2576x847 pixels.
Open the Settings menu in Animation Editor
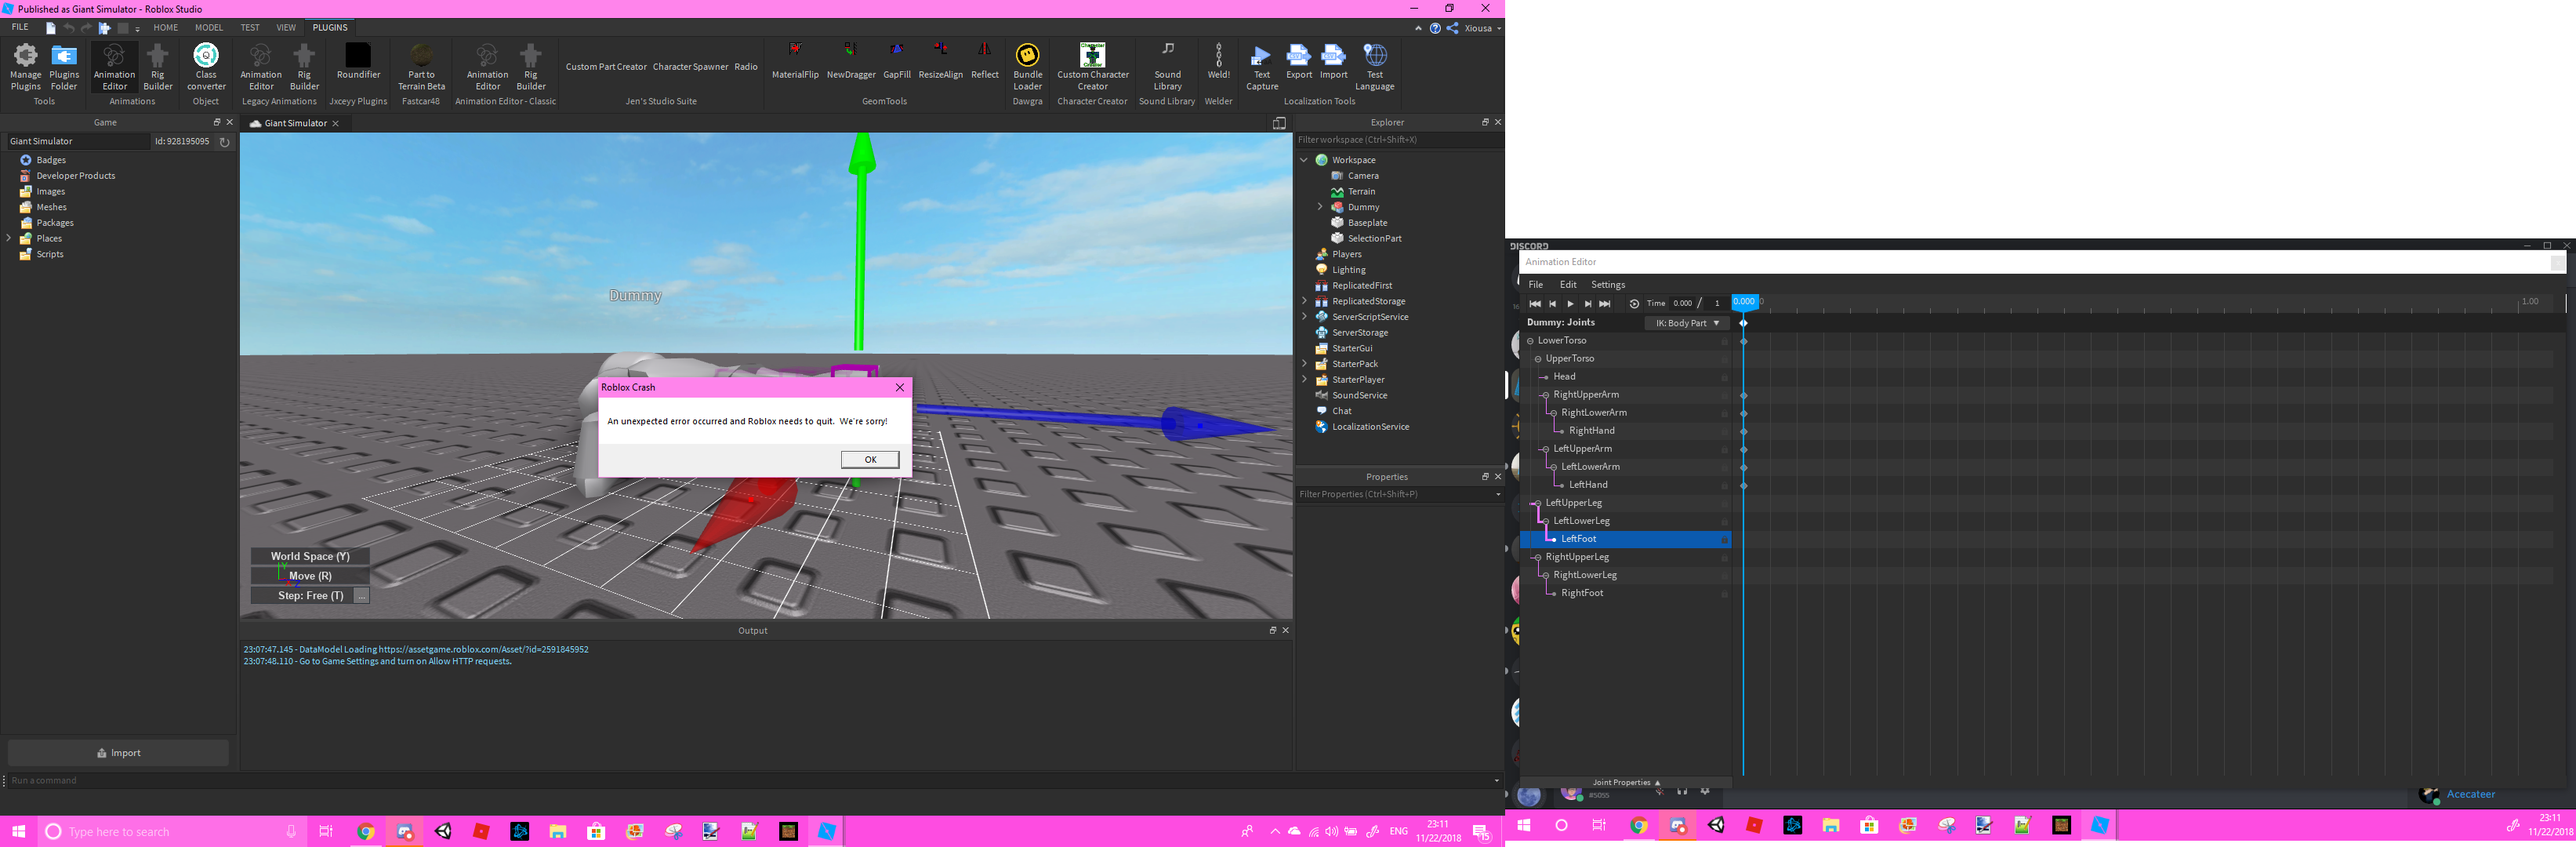point(1607,284)
